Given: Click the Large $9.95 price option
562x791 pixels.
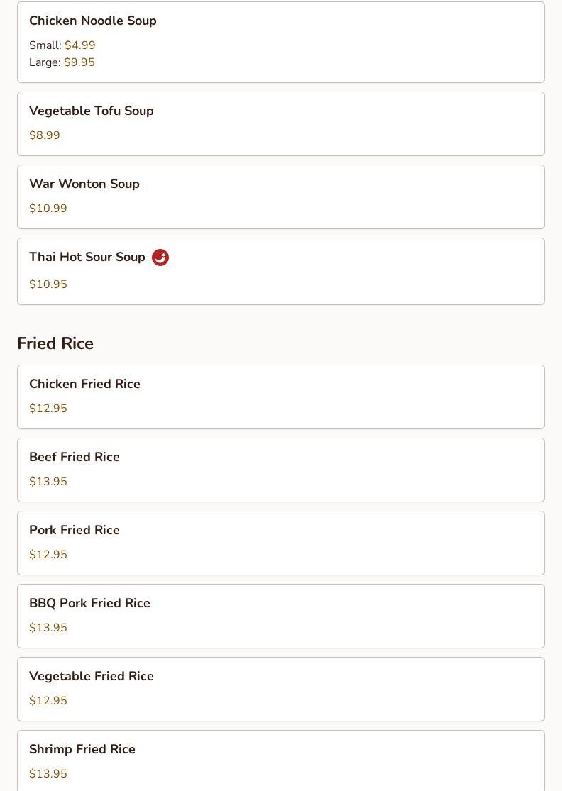Looking at the screenshot, I should coord(62,62).
